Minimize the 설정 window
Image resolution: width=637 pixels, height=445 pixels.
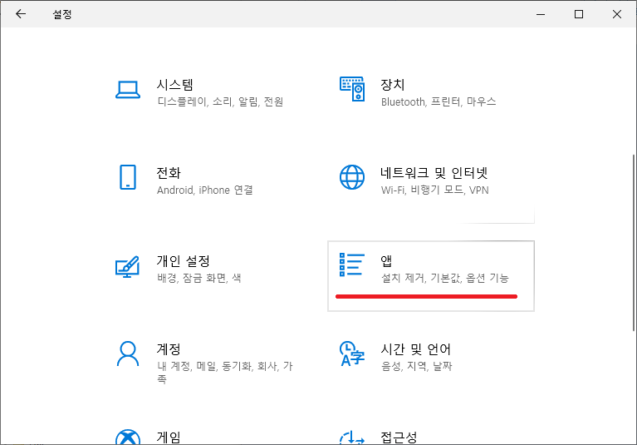pyautogui.click(x=541, y=14)
